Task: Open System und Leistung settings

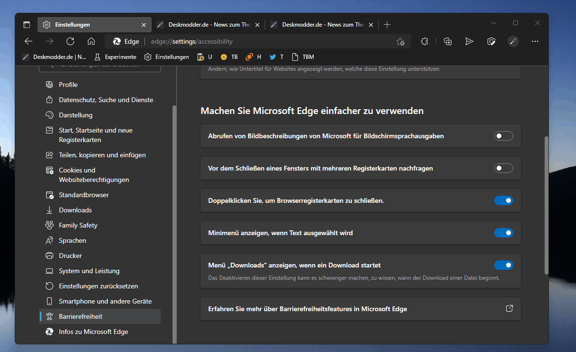Action: pos(100,271)
